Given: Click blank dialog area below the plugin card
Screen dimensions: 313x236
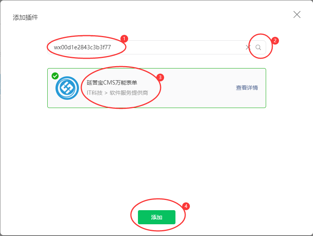Looking at the screenshot, I should (157, 154).
